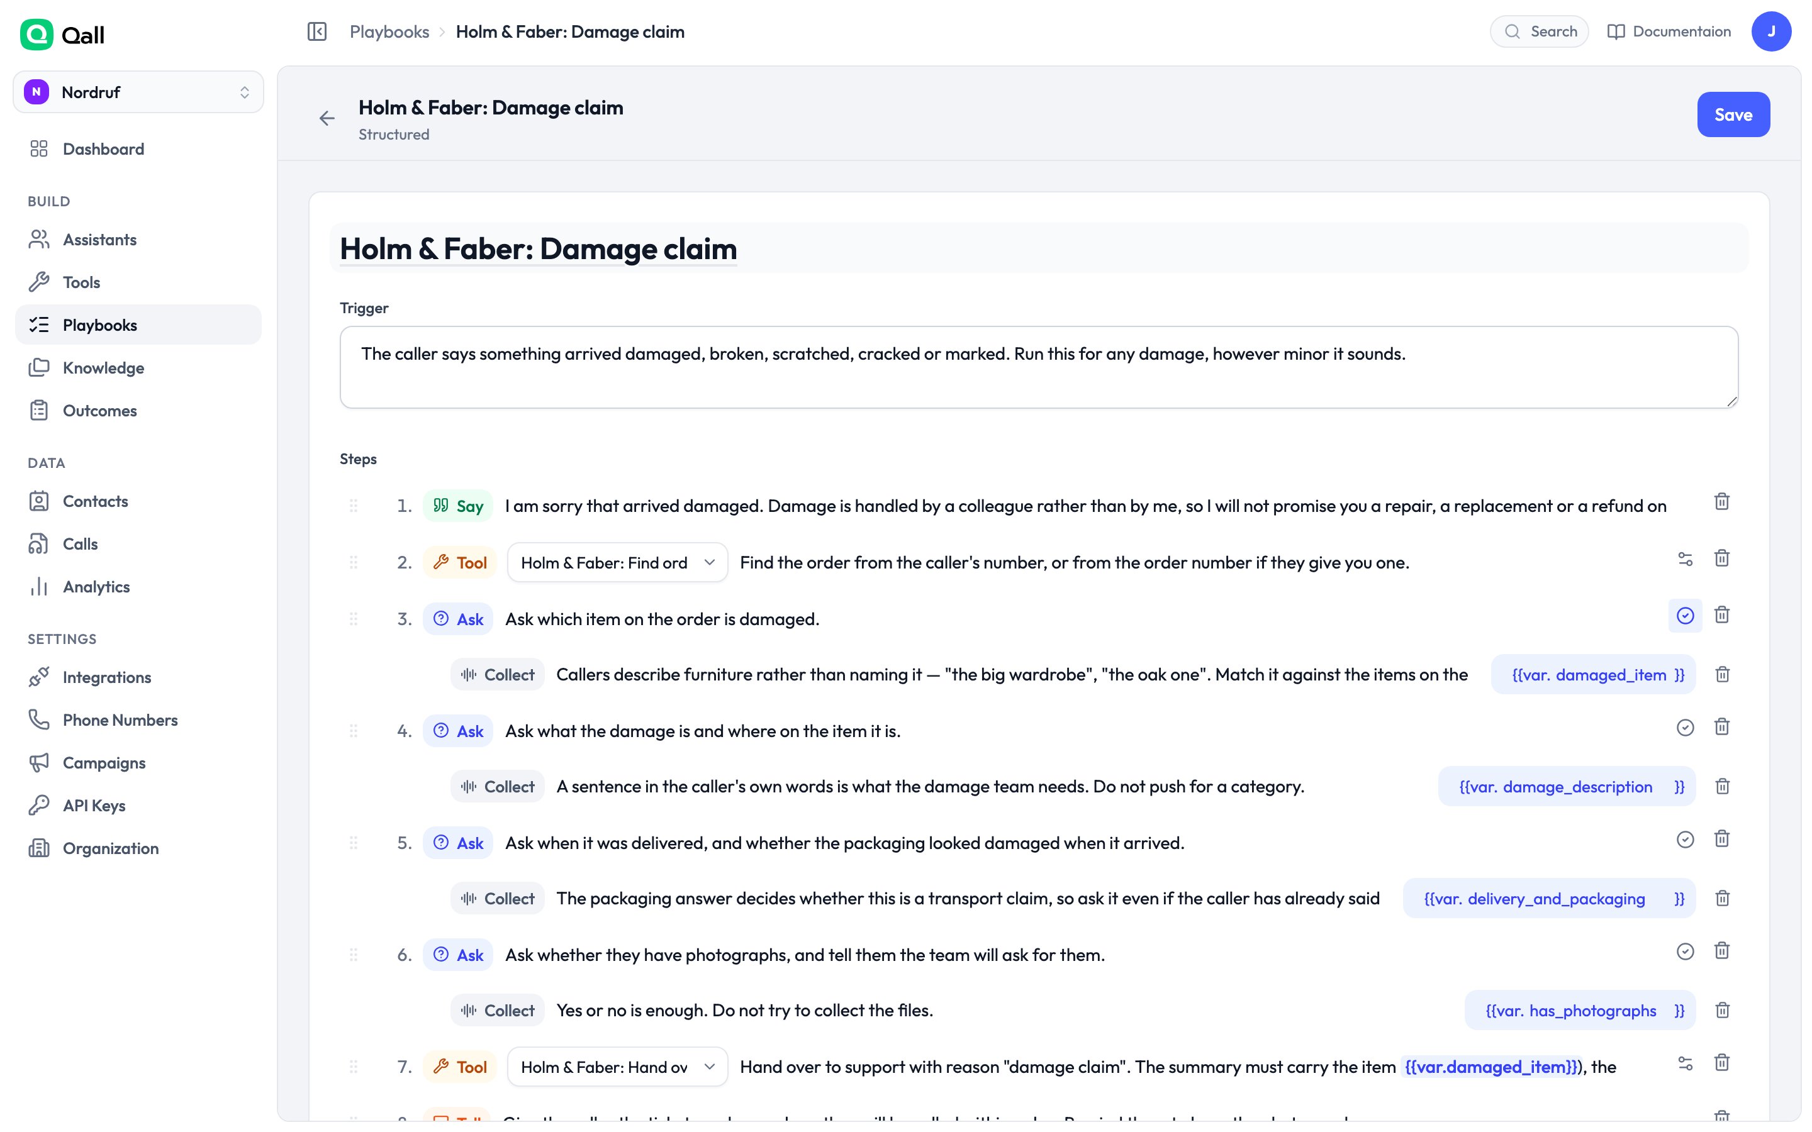Open Dashboard in the sidebar
Viewport: 1812px width, 1132px height.
[x=138, y=149]
